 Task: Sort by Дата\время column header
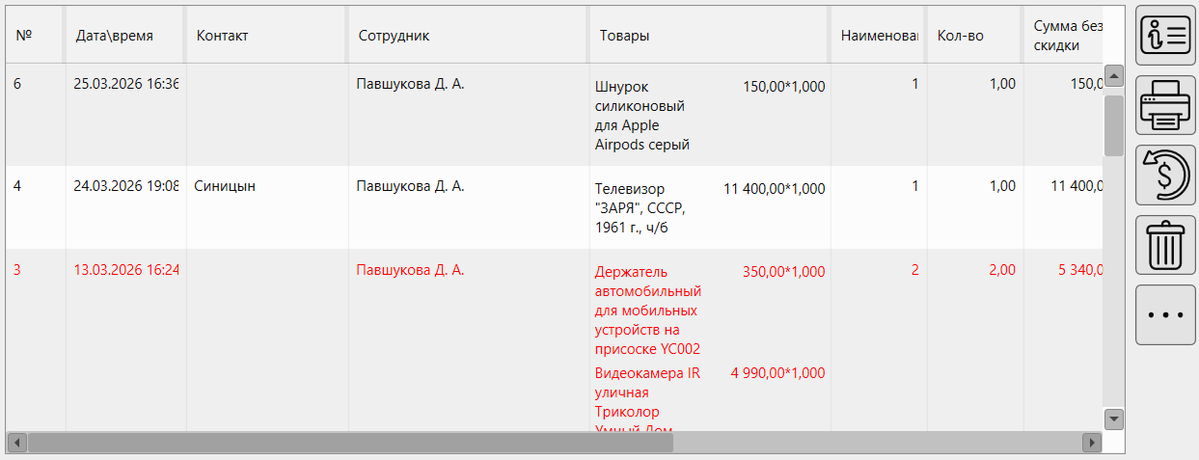[x=115, y=36]
